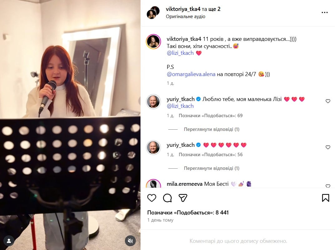Unmute the video sound

click(130, 241)
